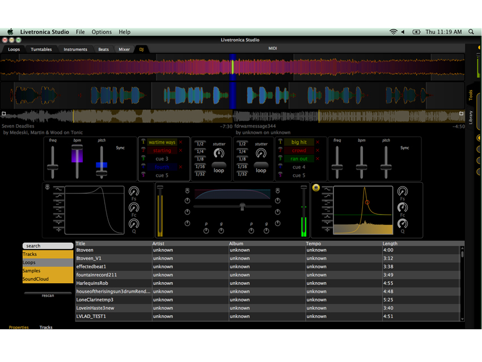The image size is (482, 362).
Task: Delete the 'starting' cue point
Action: 180,150
